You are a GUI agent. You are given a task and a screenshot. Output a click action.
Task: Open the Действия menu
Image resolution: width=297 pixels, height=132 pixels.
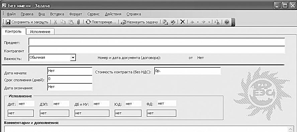113,14
